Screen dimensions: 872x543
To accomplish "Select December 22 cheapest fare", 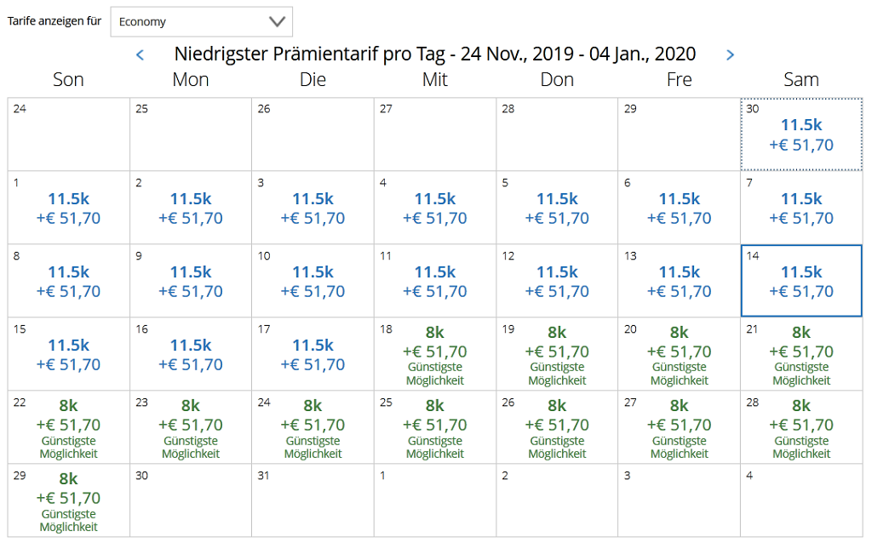I will tap(68, 428).
